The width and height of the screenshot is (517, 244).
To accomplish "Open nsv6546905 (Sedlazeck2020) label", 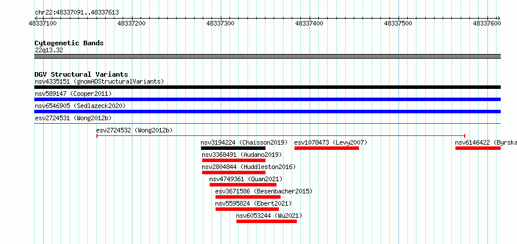I will (80, 106).
